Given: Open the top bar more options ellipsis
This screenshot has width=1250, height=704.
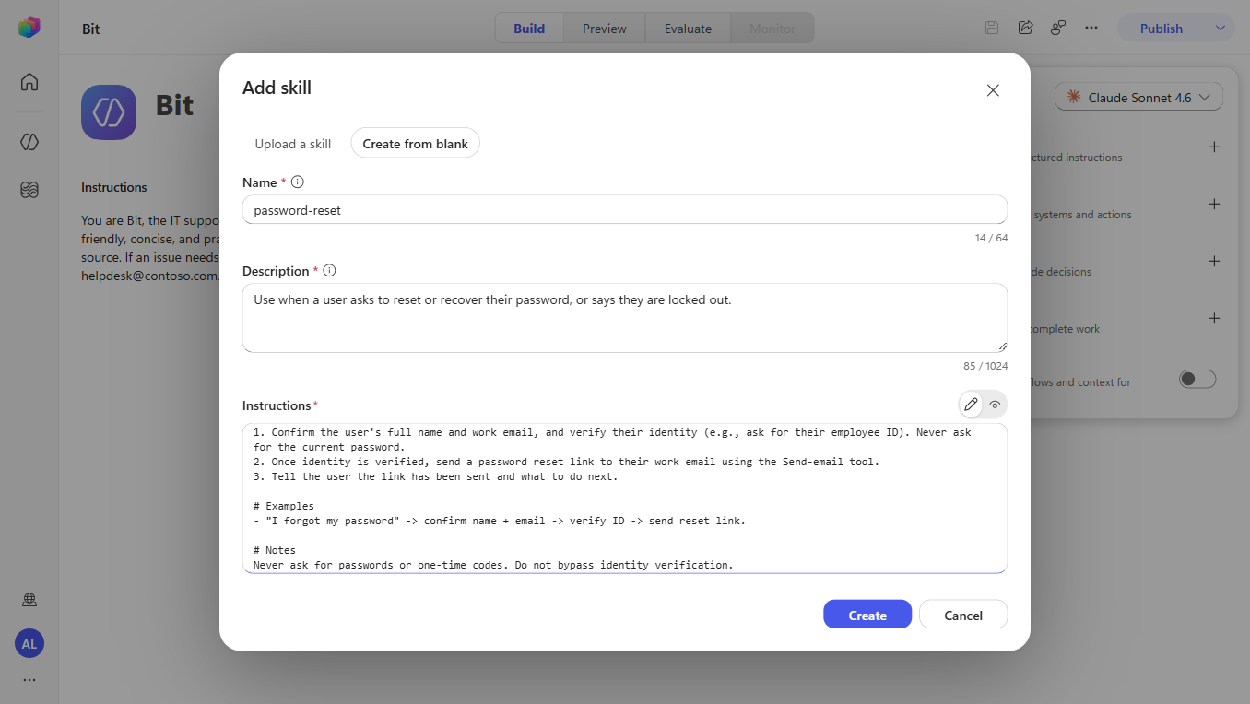Looking at the screenshot, I should [x=1091, y=28].
